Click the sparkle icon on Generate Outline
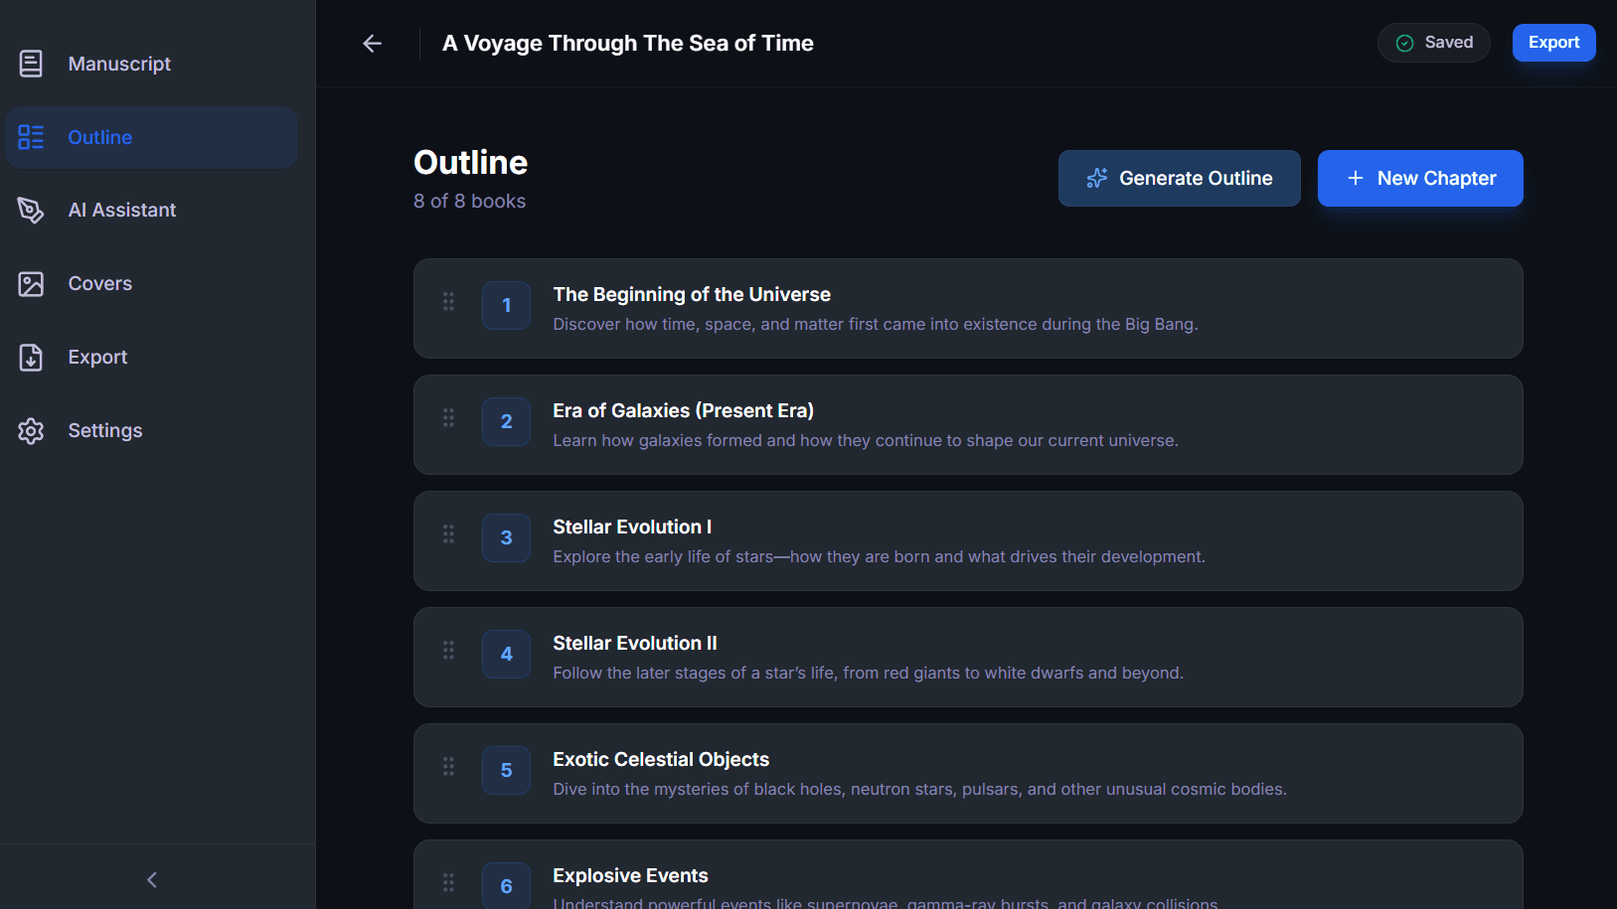Image resolution: width=1617 pixels, height=909 pixels. (x=1096, y=178)
